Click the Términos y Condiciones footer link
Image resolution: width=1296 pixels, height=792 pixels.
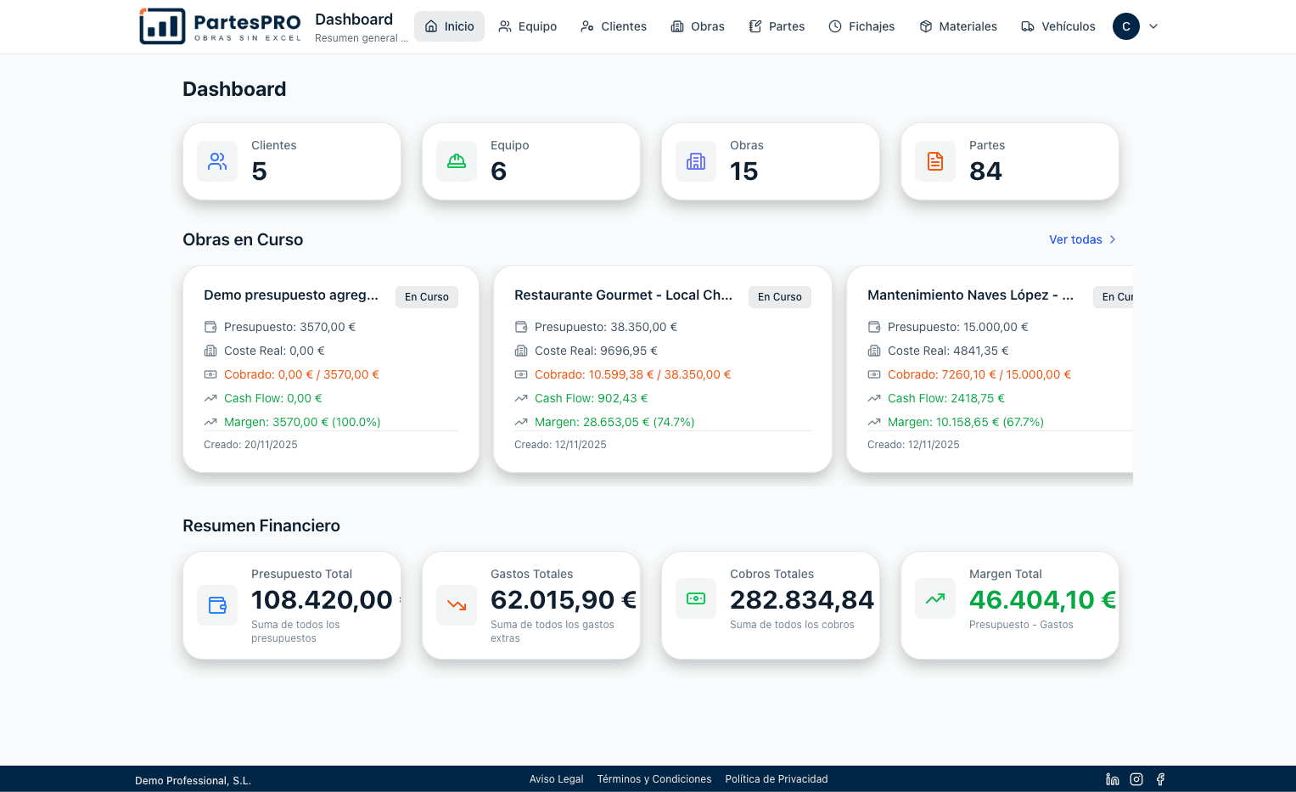point(654,778)
